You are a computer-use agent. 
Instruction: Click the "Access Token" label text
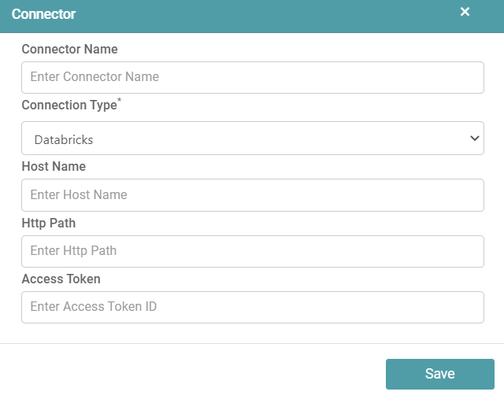pos(61,279)
